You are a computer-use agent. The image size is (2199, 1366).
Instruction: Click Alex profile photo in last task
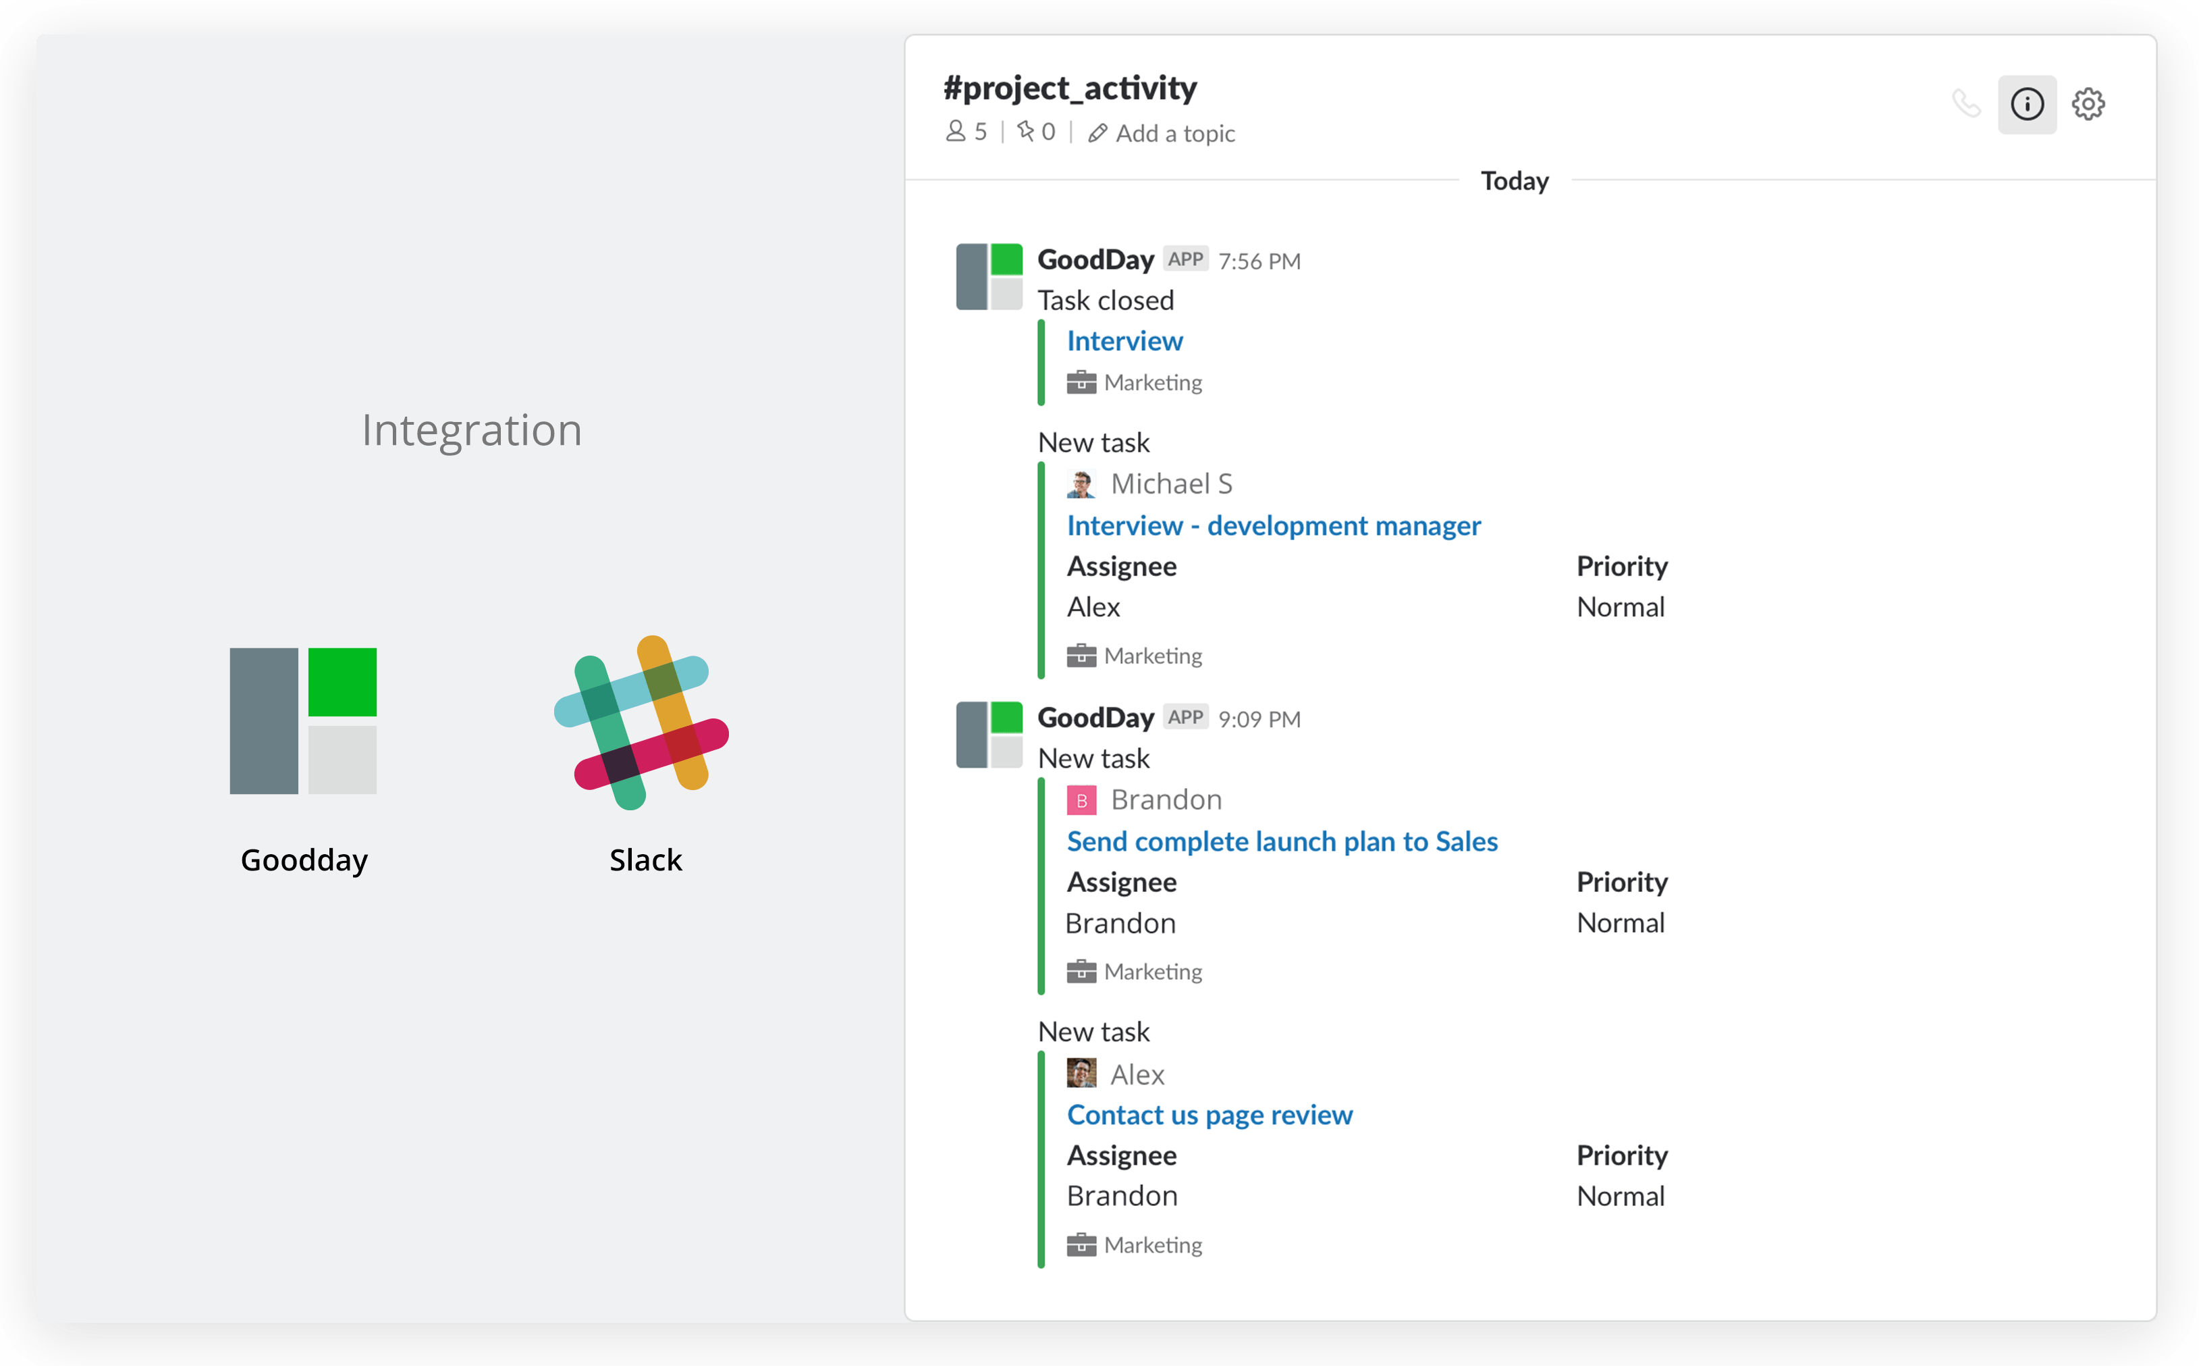tap(1081, 1074)
